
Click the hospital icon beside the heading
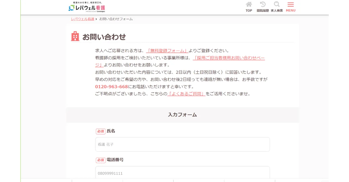tap(75, 36)
